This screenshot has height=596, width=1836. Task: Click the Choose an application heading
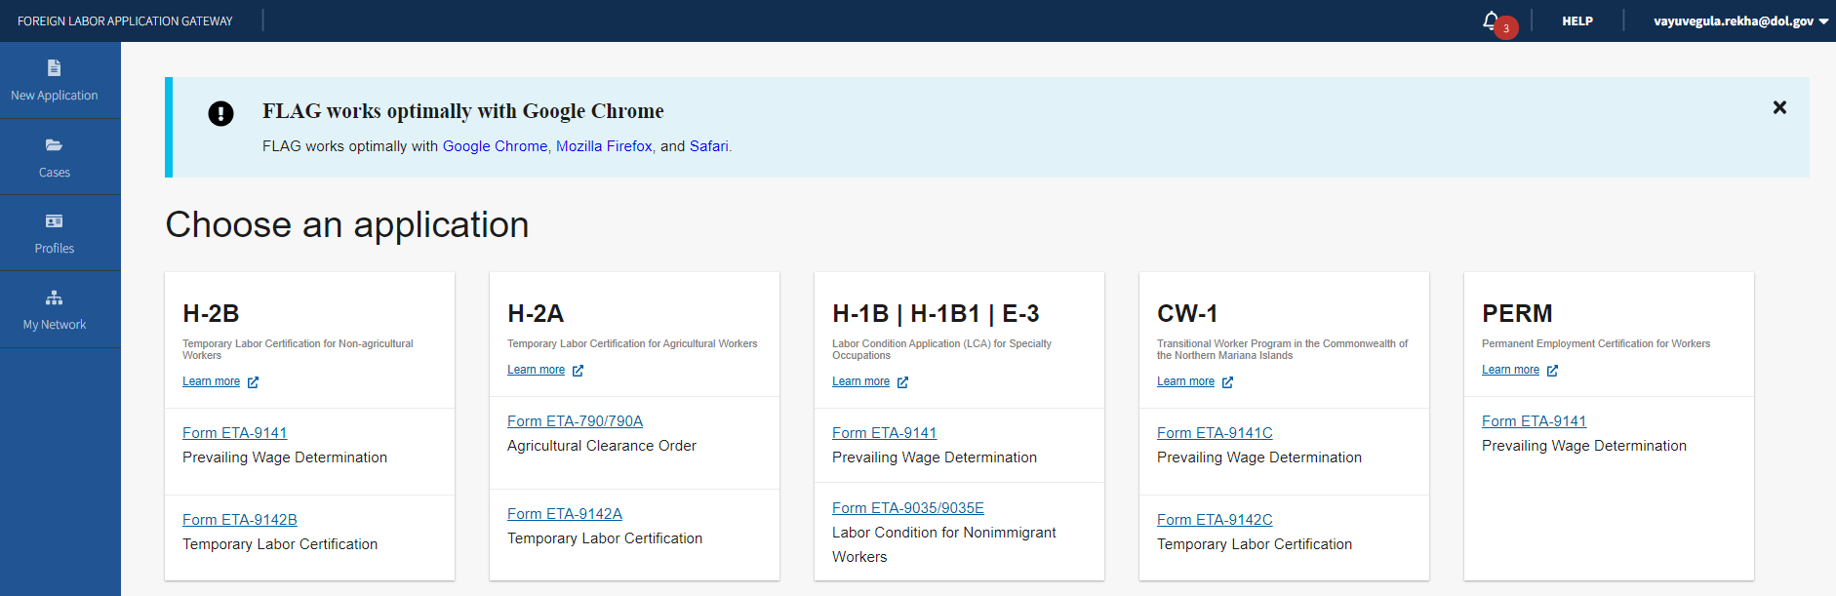[347, 224]
